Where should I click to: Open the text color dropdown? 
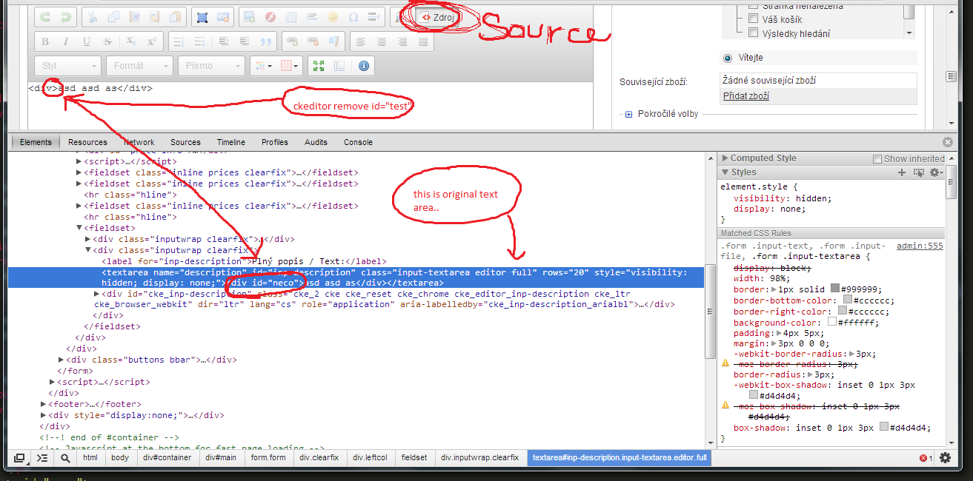pos(262,66)
